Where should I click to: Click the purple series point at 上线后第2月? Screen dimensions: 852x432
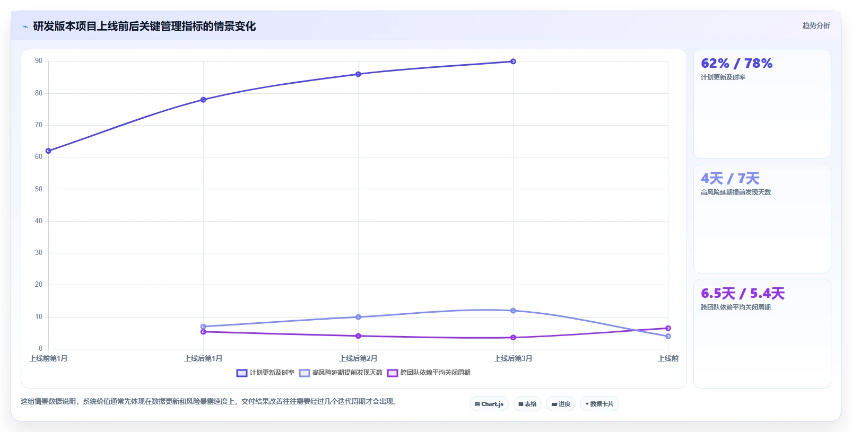pos(358,336)
